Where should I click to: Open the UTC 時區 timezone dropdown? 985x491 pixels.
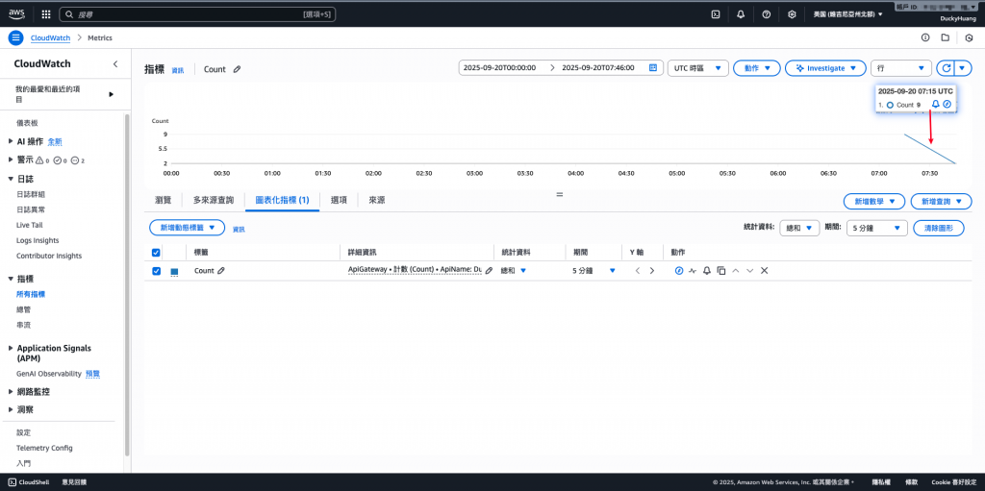697,68
